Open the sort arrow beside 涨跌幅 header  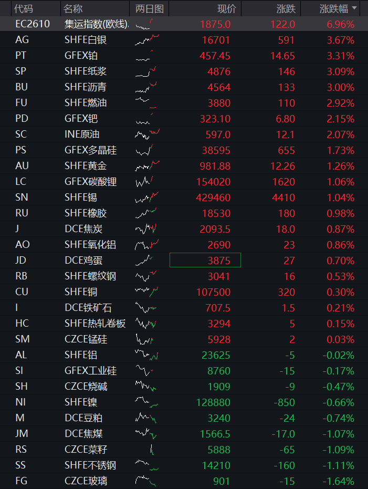pos(354,8)
